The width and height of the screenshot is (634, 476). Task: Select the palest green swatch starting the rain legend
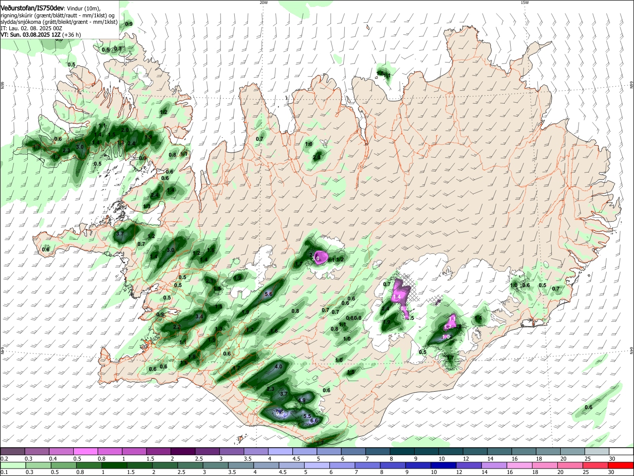13,465
